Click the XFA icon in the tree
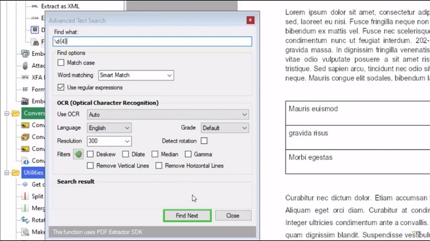 point(25,77)
